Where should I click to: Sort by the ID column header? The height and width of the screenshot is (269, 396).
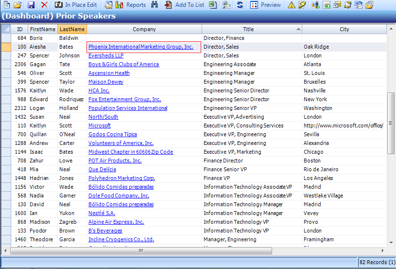(19, 29)
